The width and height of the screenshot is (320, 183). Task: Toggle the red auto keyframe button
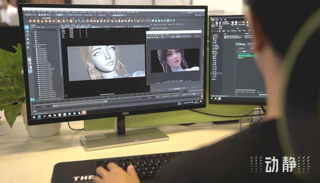coord(158,97)
